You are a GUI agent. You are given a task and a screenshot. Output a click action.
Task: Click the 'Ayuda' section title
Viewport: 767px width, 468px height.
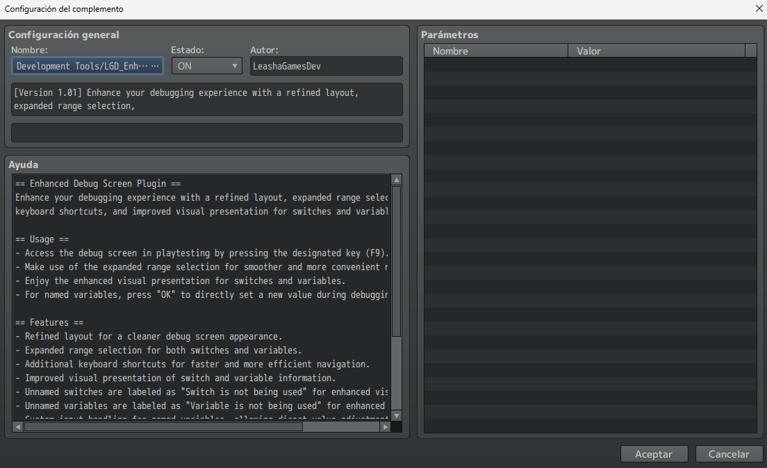(x=23, y=165)
